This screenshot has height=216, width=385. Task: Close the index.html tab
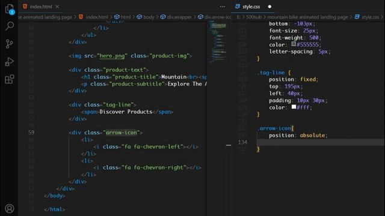57,7
